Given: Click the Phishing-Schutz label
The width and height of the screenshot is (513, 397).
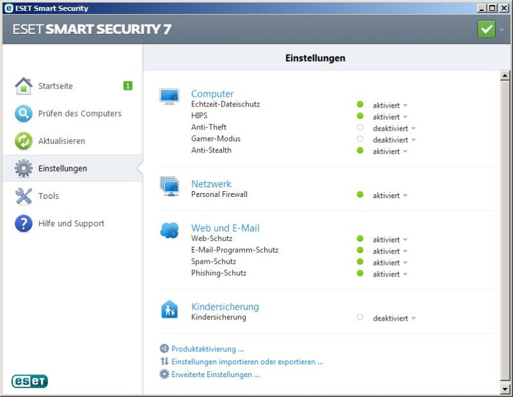Looking at the screenshot, I should click(x=219, y=273).
